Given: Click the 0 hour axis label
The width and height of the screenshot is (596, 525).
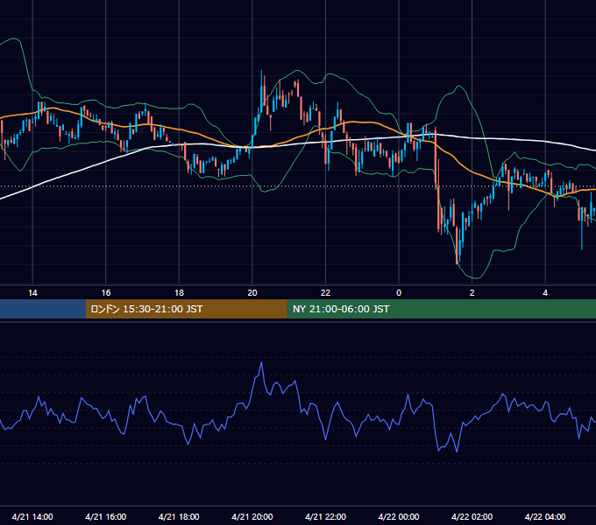Looking at the screenshot, I should tap(399, 293).
